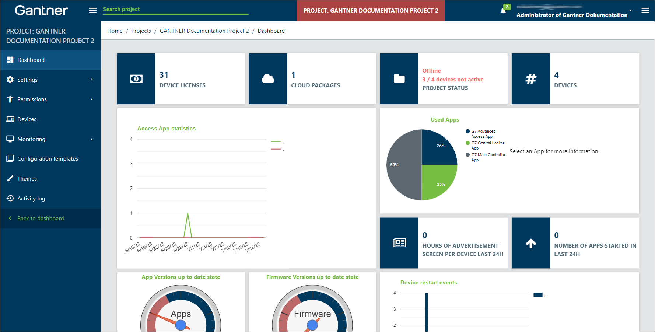Image resolution: width=655 pixels, height=332 pixels.
Task: Click the Devices icon in sidebar
Action: click(x=10, y=119)
